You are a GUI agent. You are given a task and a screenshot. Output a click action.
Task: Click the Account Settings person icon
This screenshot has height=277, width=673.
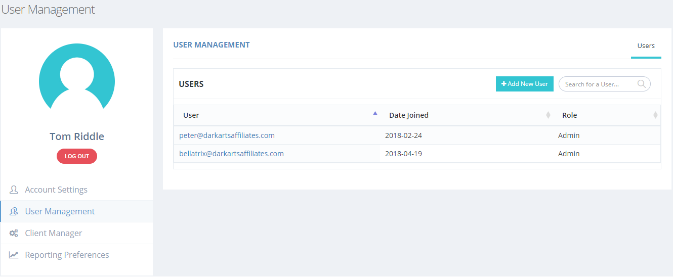14,190
